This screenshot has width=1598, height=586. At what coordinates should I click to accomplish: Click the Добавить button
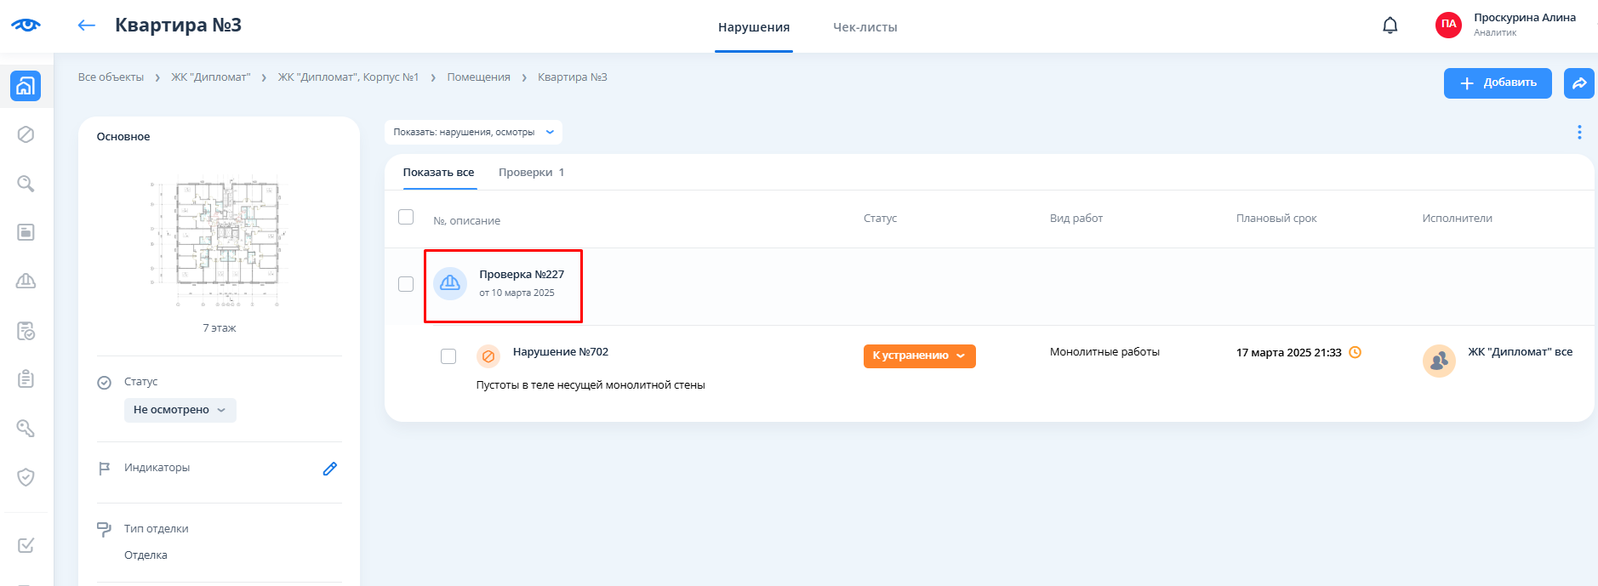coord(1497,83)
